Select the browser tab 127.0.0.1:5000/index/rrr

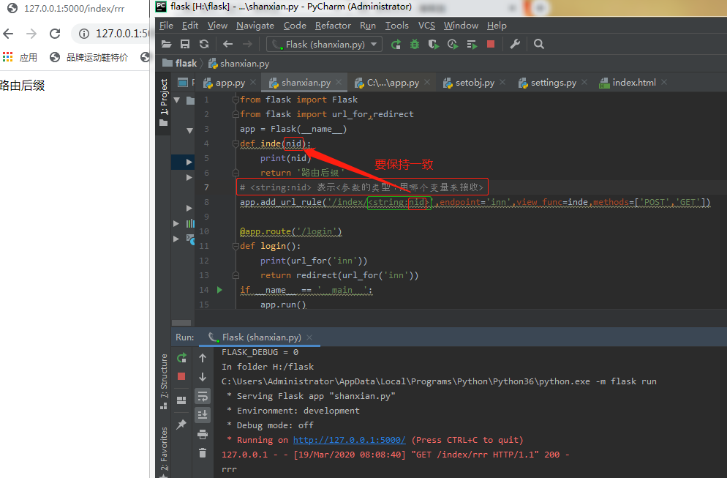pyautogui.click(x=74, y=8)
